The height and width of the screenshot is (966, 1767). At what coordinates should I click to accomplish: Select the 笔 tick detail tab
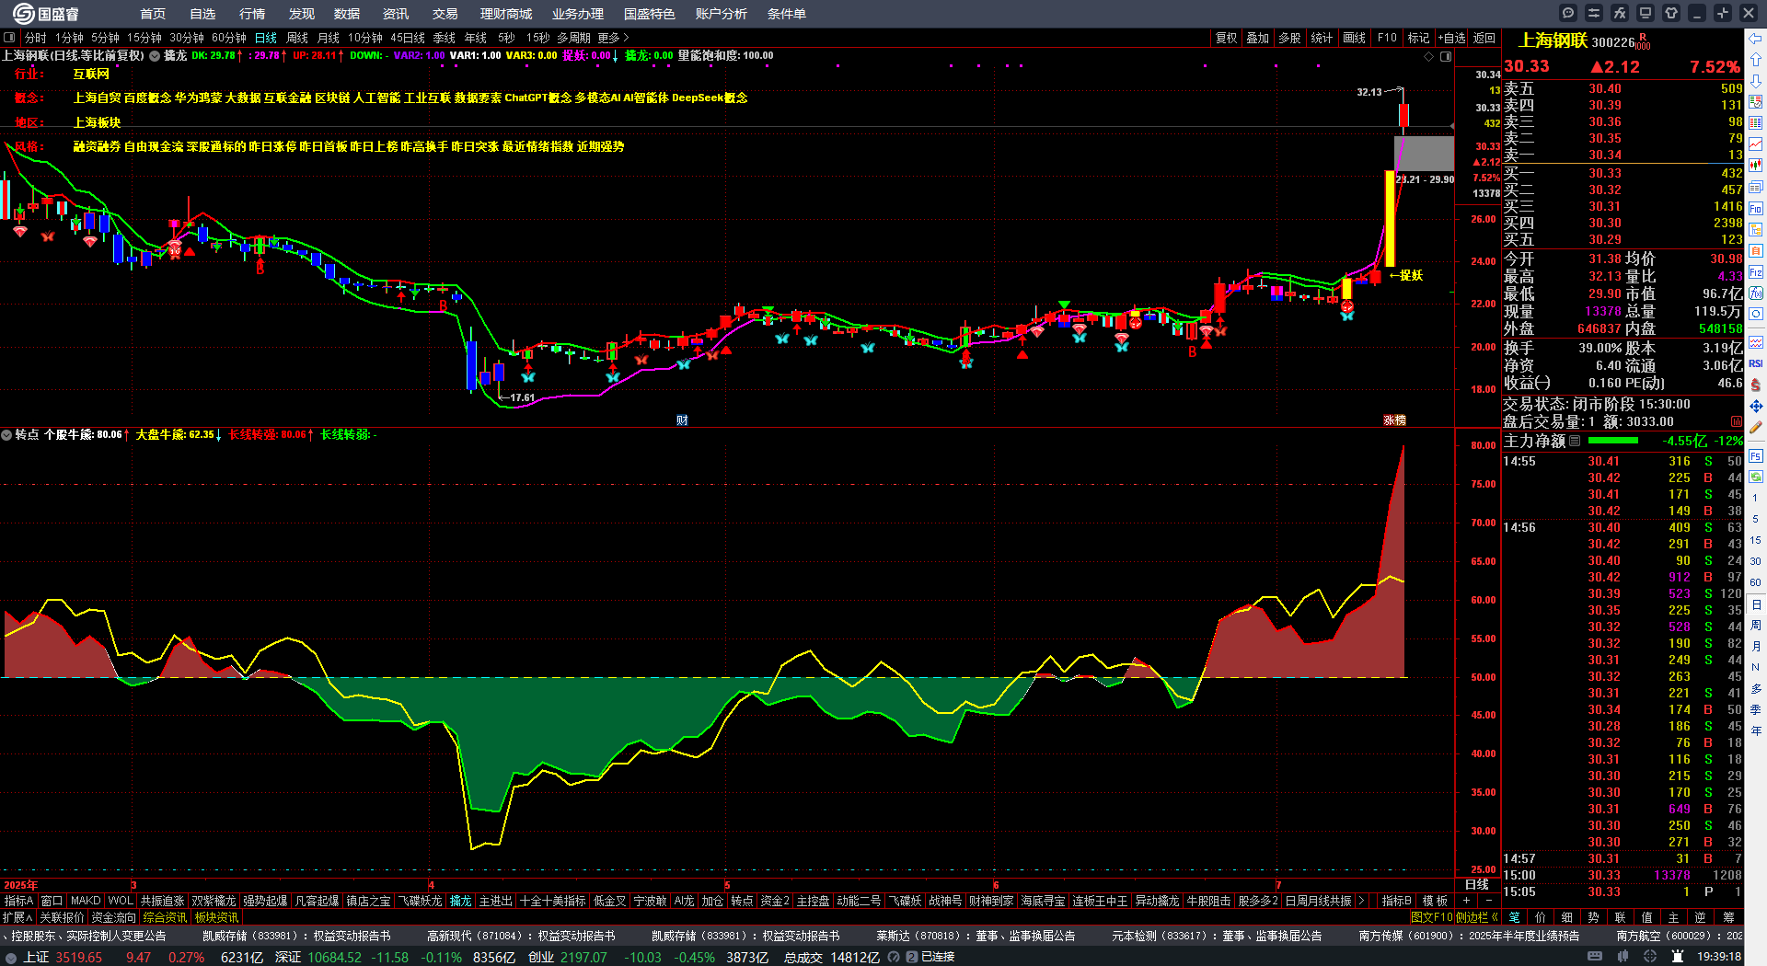(1515, 917)
